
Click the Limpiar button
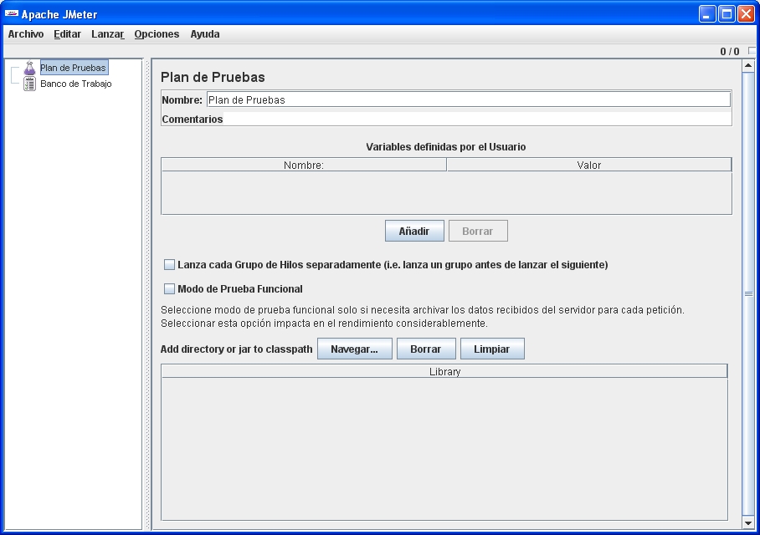(x=492, y=349)
